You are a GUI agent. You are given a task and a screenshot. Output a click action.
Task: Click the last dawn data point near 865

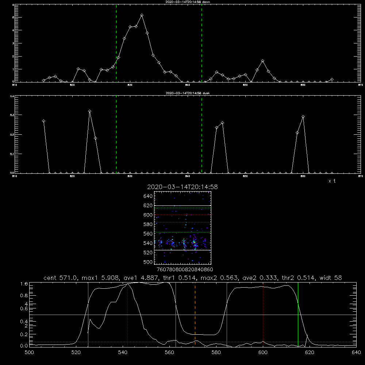(x=332, y=79)
